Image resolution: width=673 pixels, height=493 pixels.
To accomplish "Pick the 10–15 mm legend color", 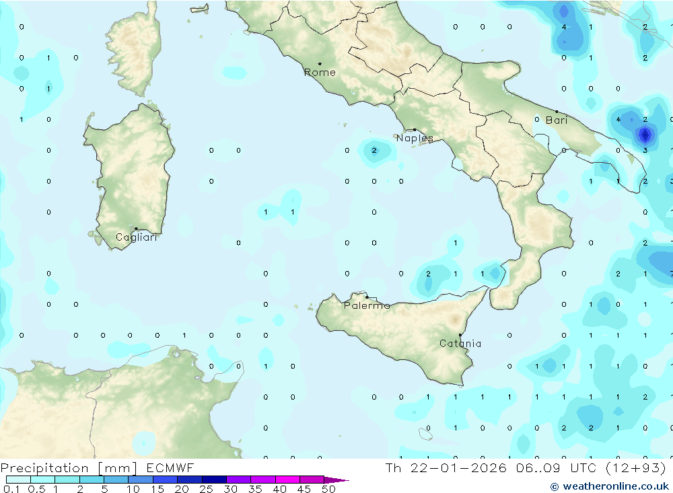I will 141,480.
